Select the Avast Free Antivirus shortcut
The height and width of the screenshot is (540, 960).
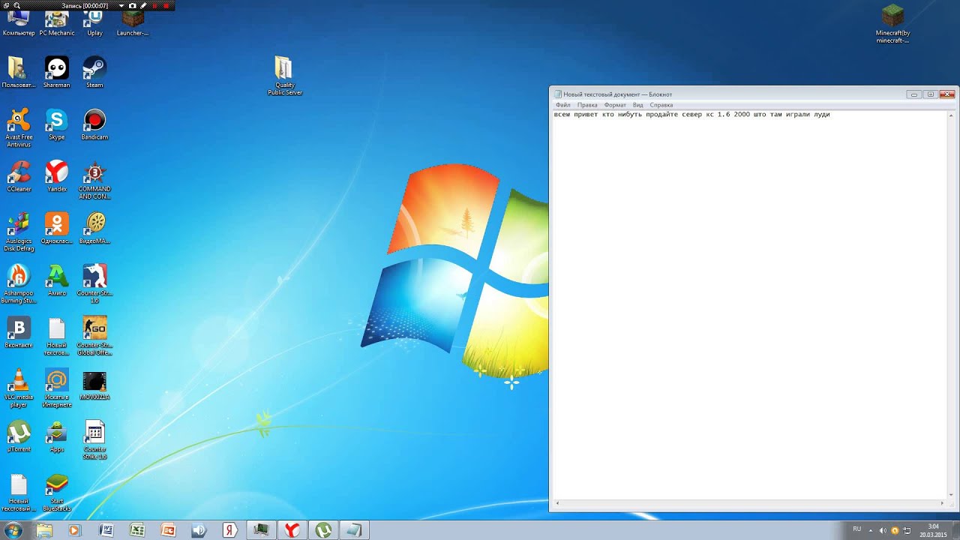(19, 127)
